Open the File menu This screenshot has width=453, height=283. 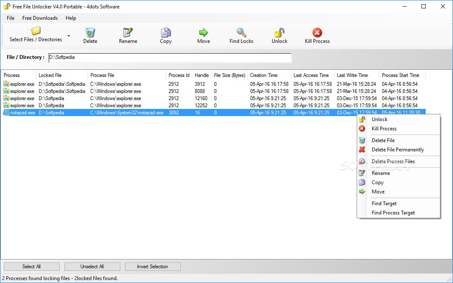[x=11, y=18]
